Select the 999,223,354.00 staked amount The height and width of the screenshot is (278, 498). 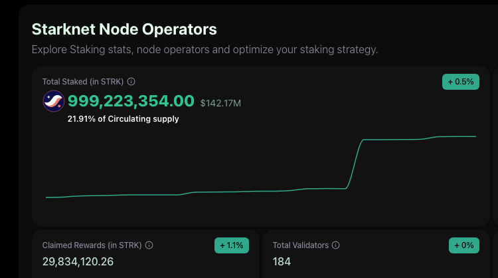(x=131, y=101)
